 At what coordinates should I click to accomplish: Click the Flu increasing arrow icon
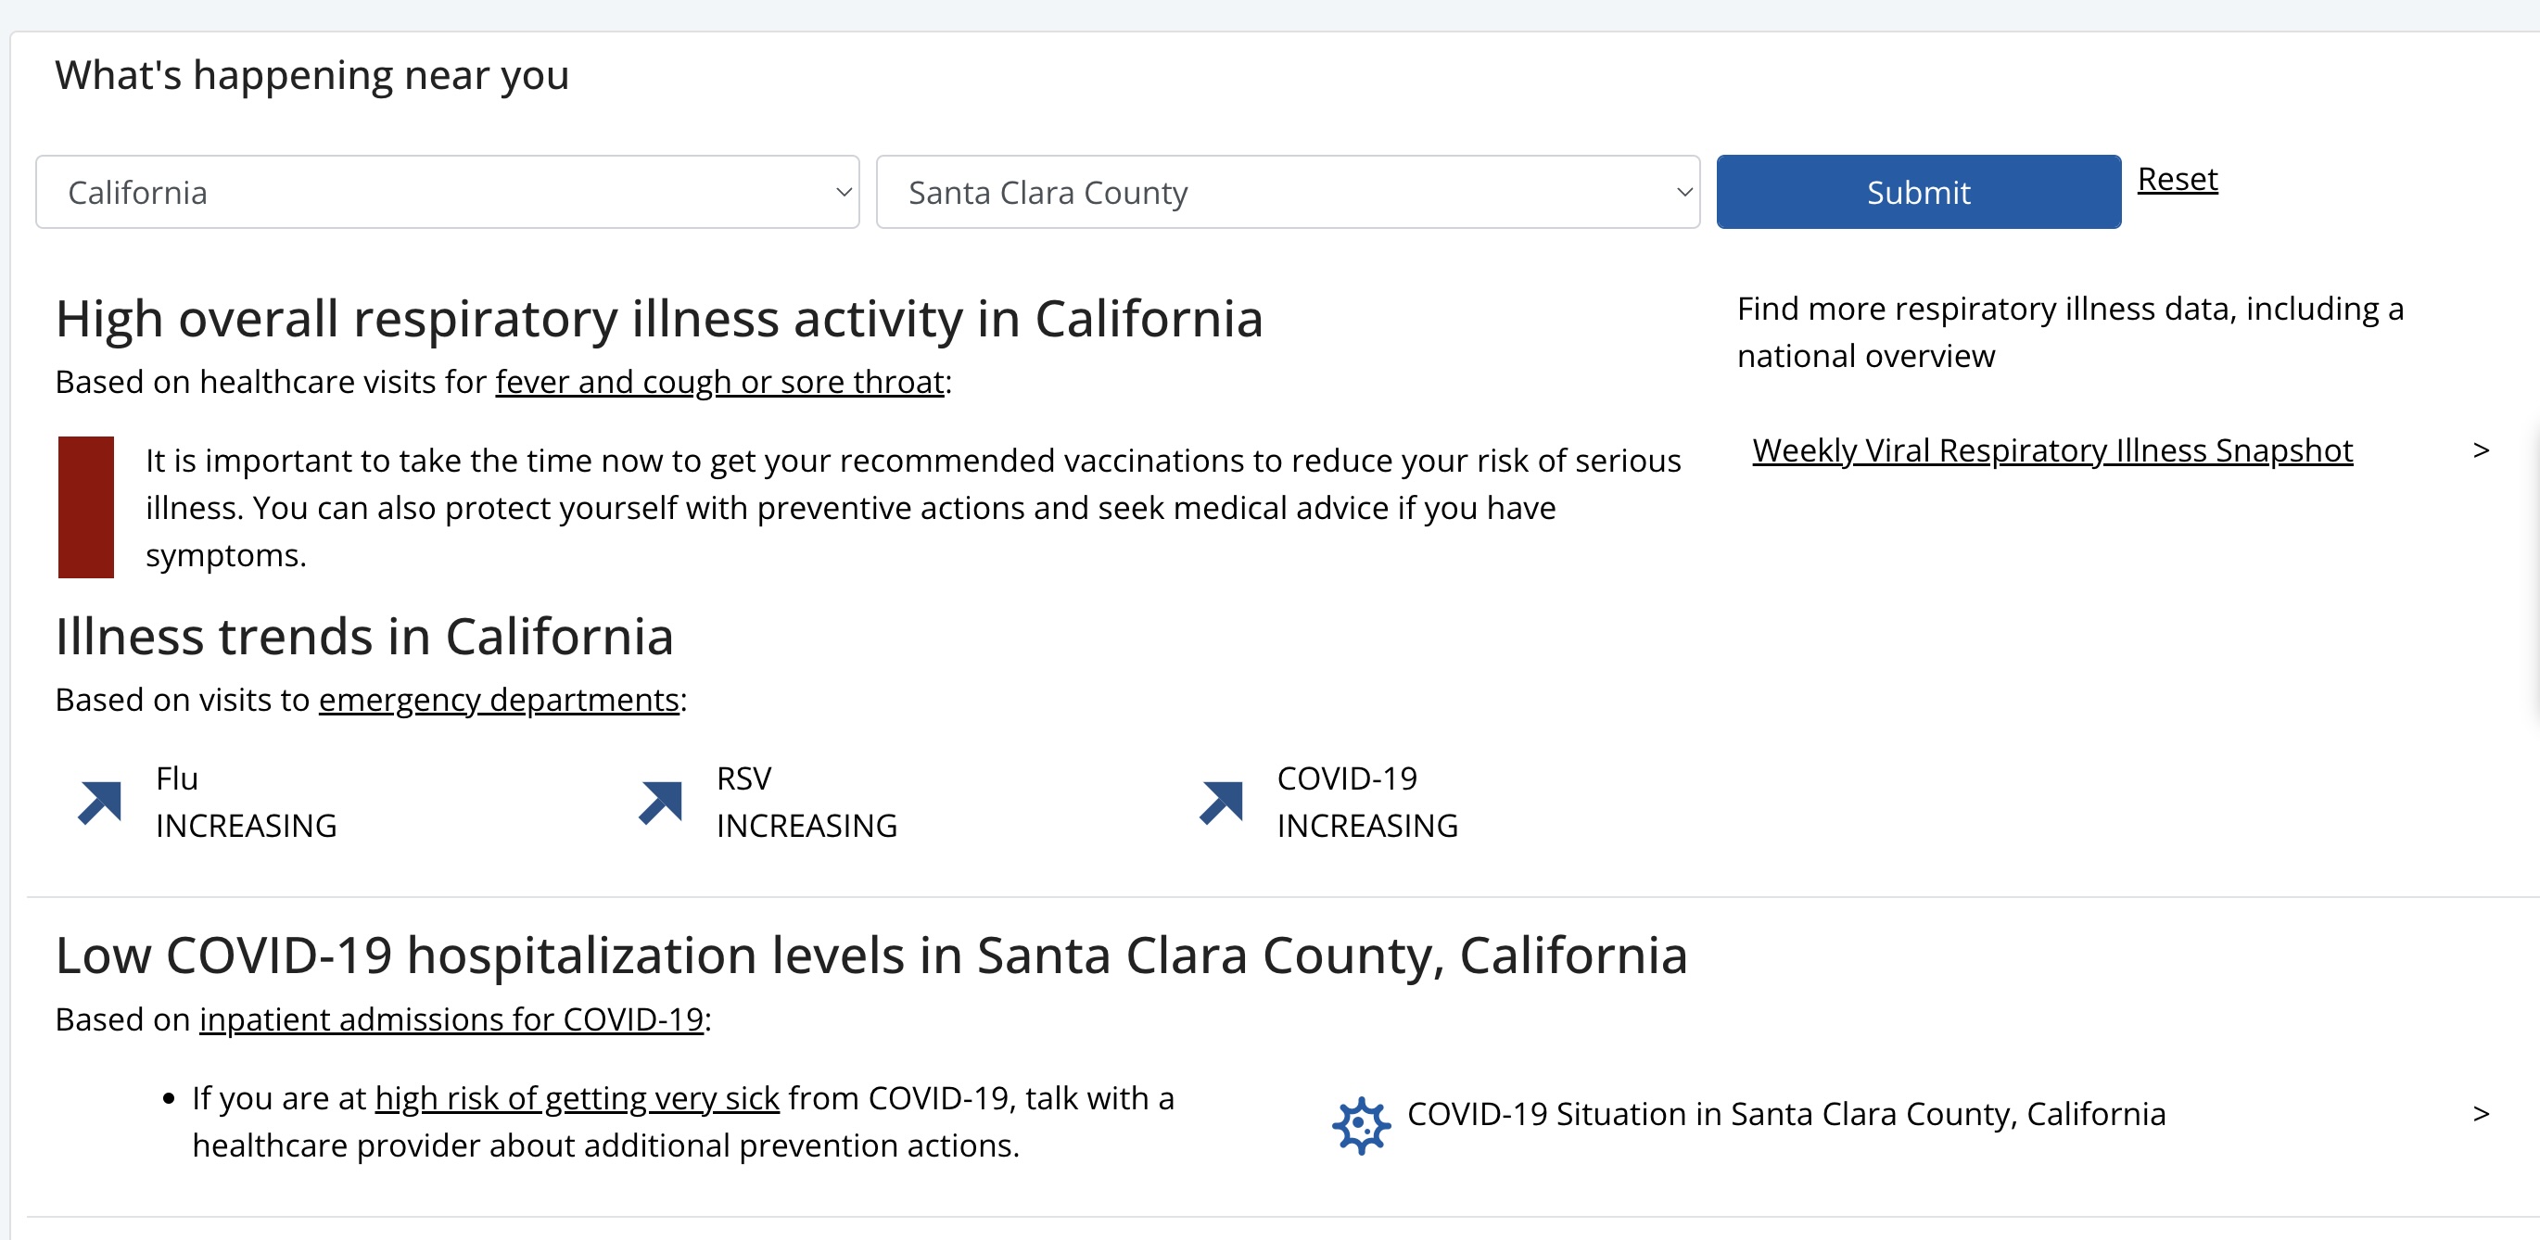click(99, 802)
